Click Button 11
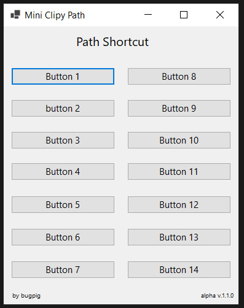 [179, 172]
